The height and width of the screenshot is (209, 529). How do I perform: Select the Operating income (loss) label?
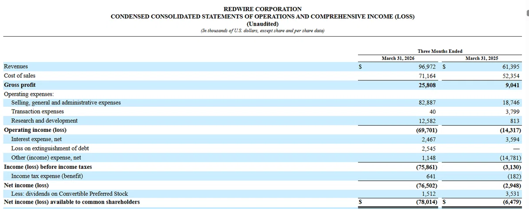(35, 130)
